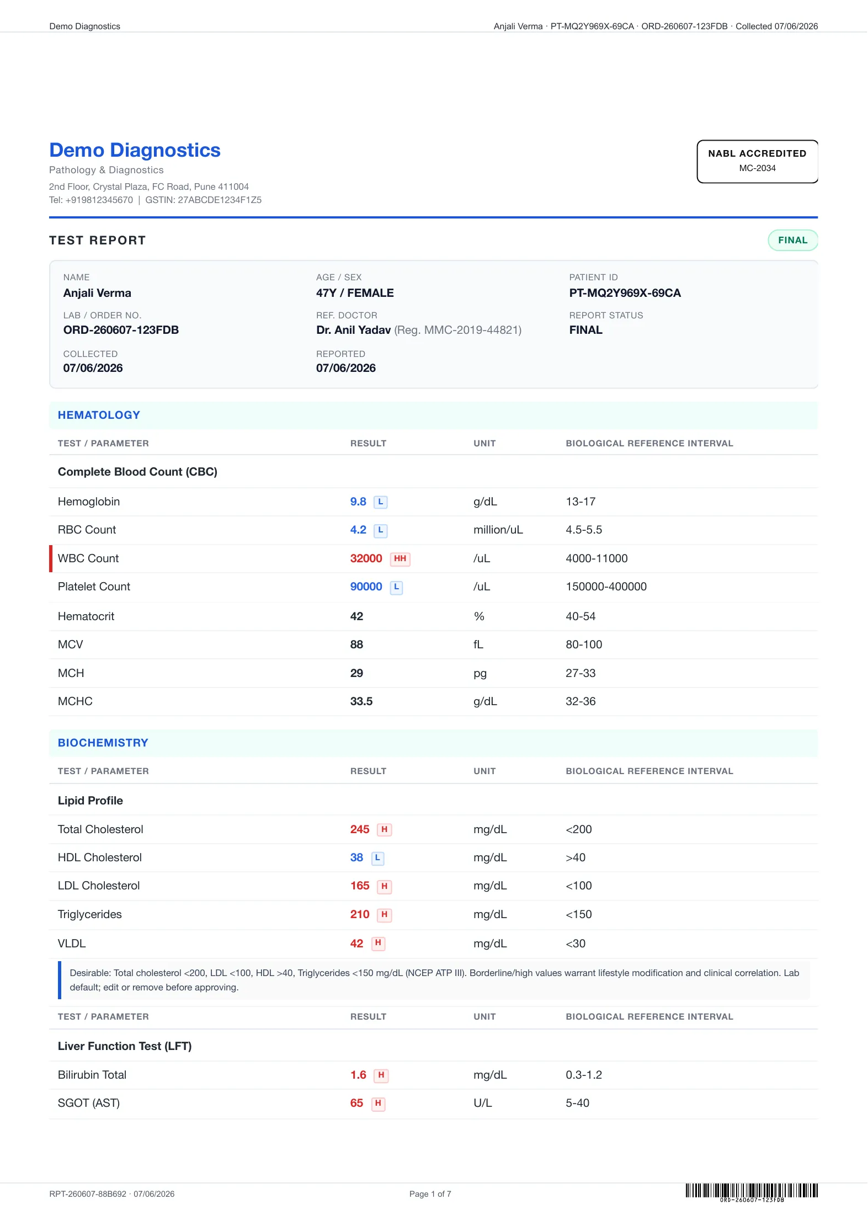Screen dimensions: 868x1226
Task: Click the L flag beside Hemoglobin
Action: [380, 502]
